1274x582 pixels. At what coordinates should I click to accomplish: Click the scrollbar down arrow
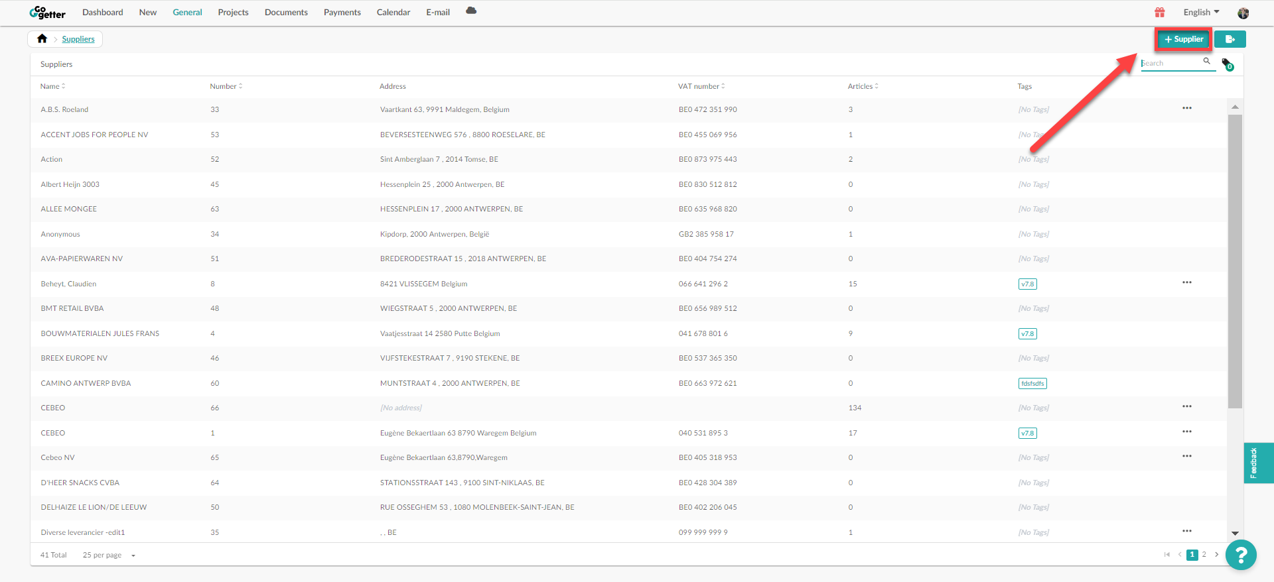point(1235,533)
